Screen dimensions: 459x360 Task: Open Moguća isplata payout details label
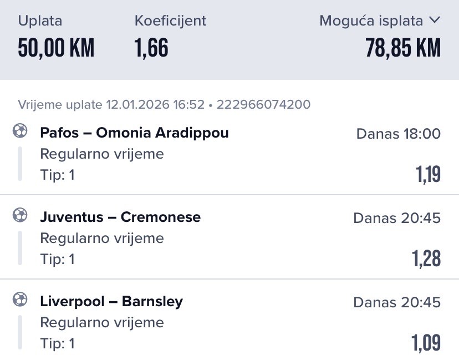(x=371, y=21)
